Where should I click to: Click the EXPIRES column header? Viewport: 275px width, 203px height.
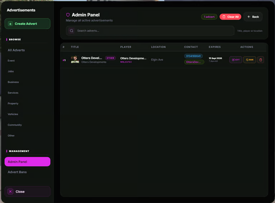(215, 47)
